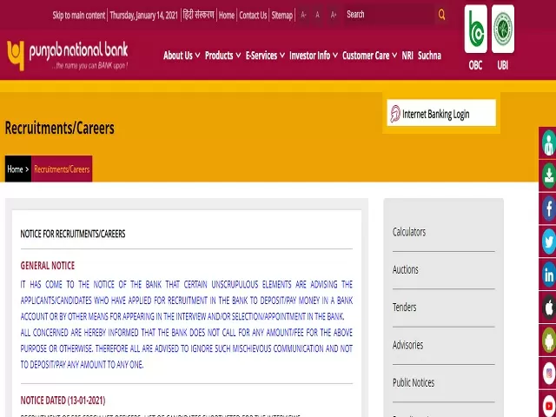Expand the Investor Info dropdown menu
556x417 pixels.
[x=314, y=56]
